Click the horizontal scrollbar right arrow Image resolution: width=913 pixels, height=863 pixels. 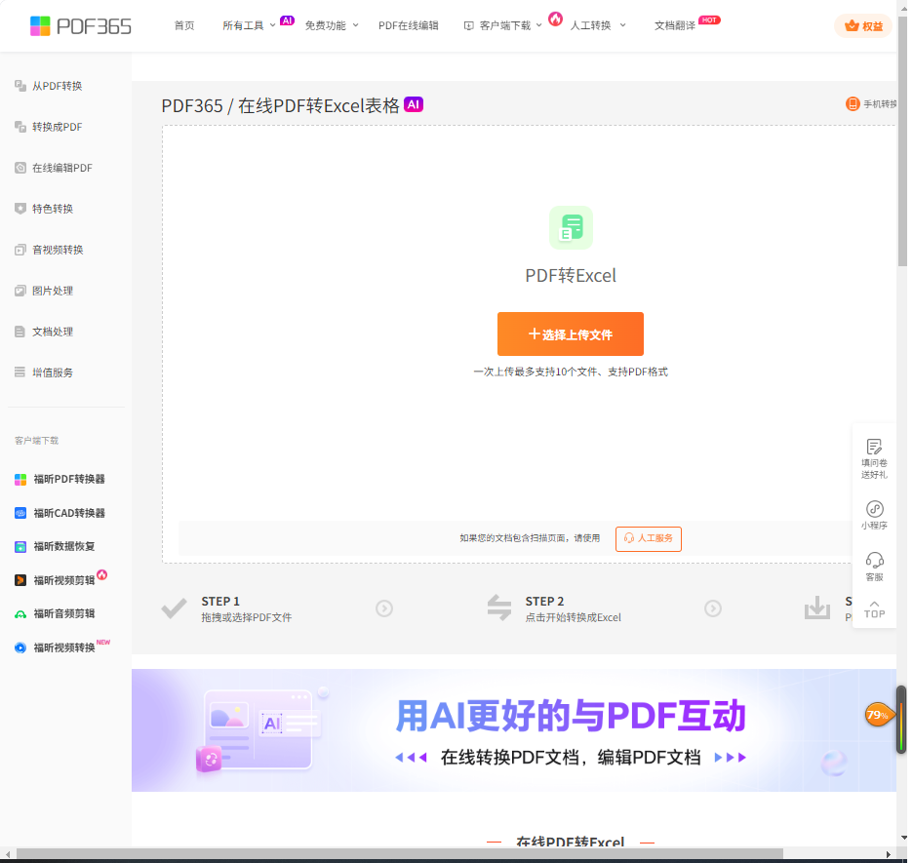(x=888, y=854)
